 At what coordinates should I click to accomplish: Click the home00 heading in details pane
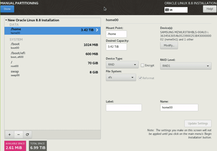tap(112, 20)
